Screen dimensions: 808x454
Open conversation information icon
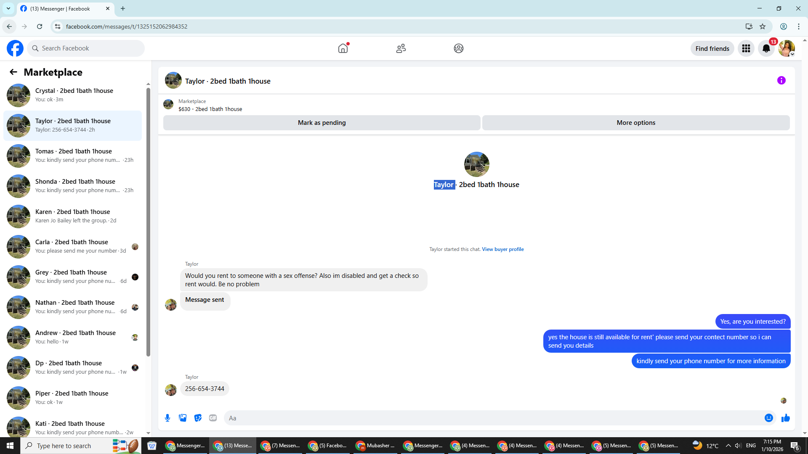pos(781,80)
